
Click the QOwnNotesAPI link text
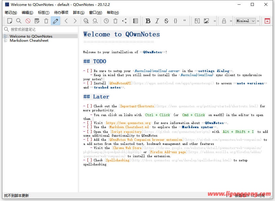coord(120,83)
